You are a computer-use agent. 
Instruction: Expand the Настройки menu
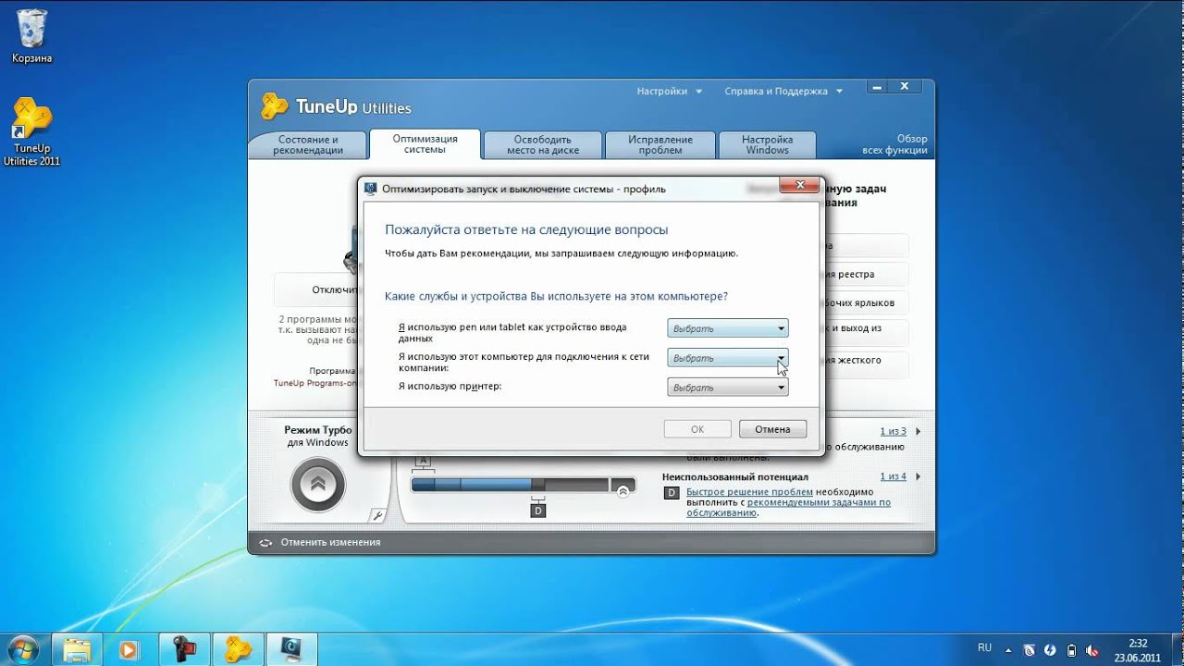click(x=670, y=92)
